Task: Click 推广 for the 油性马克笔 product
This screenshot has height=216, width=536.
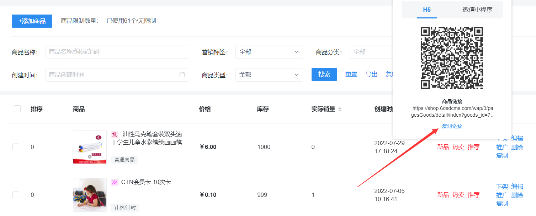Action: [502, 147]
